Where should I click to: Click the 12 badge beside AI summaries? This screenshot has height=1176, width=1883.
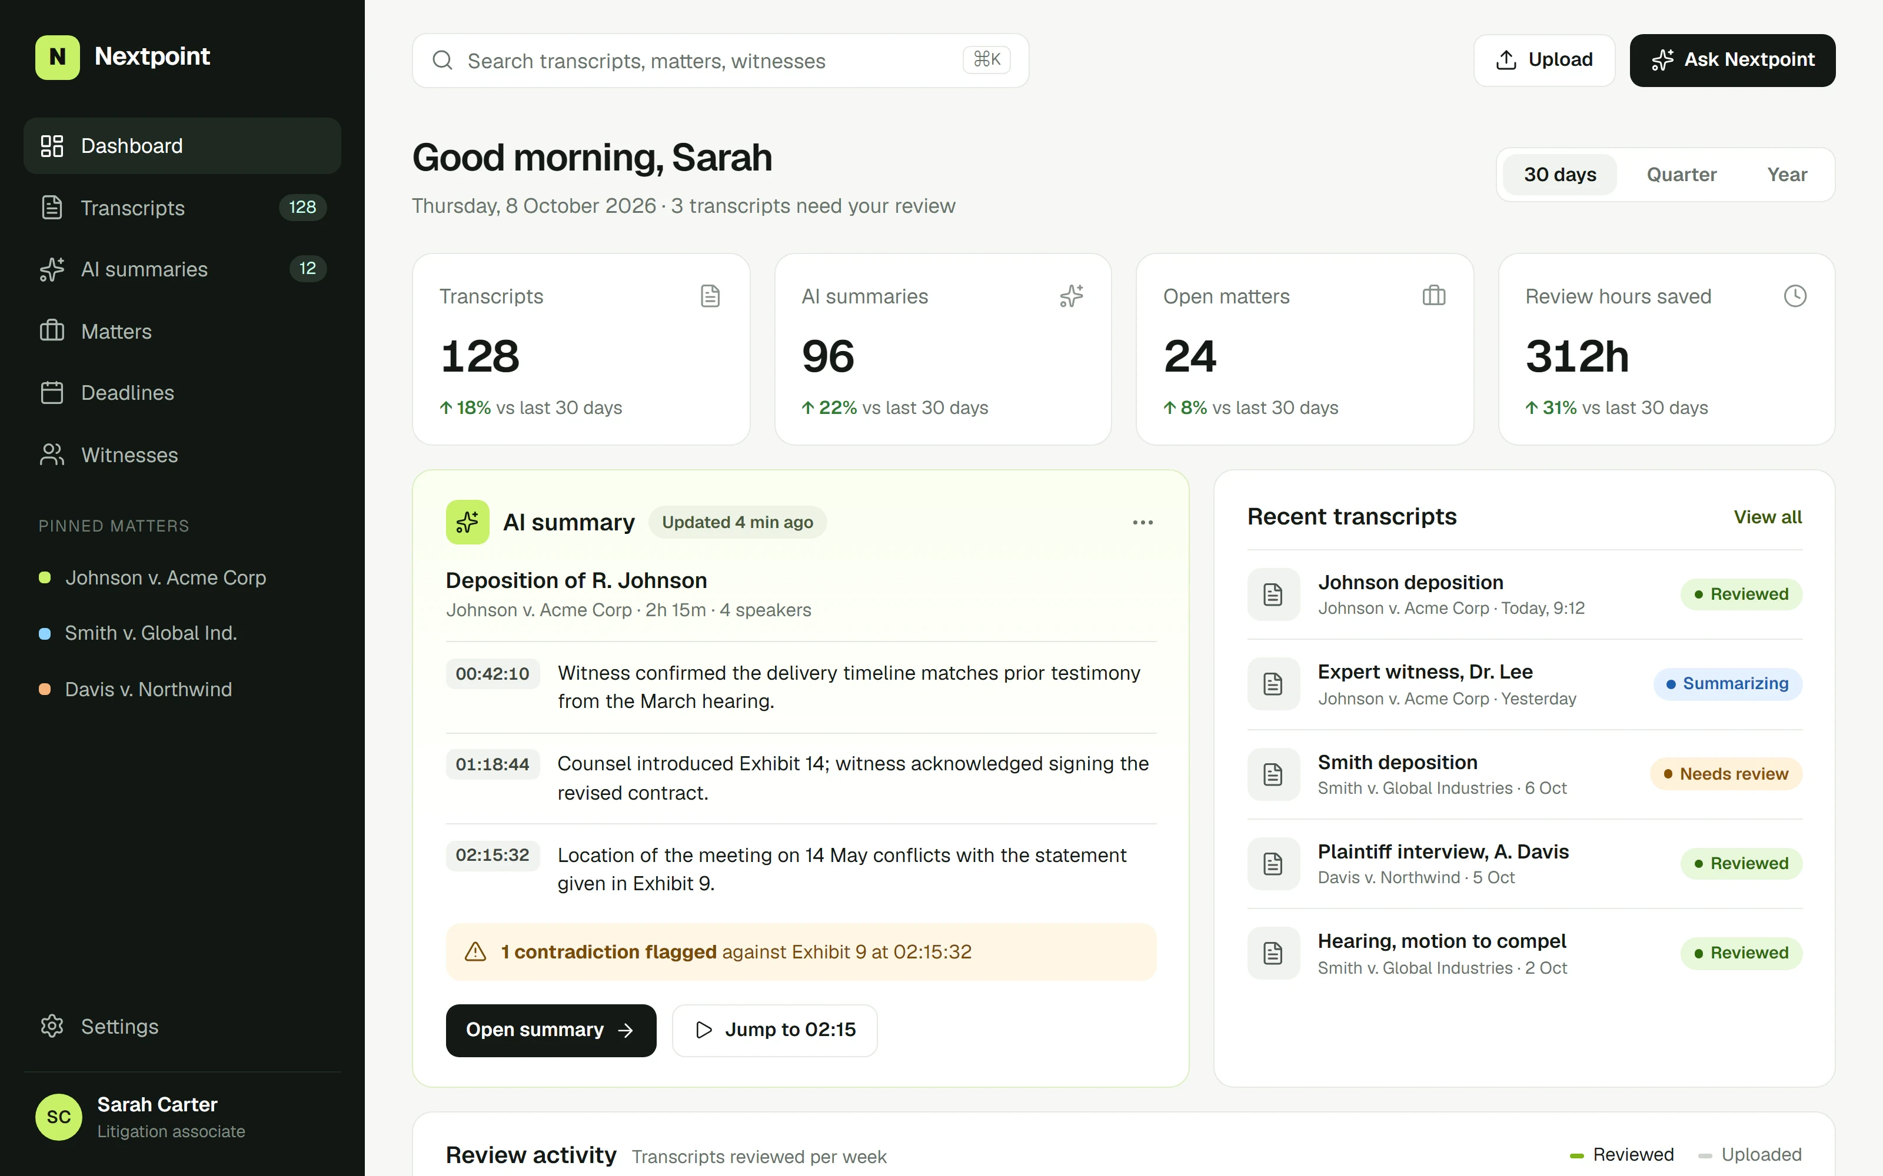pyautogui.click(x=307, y=269)
